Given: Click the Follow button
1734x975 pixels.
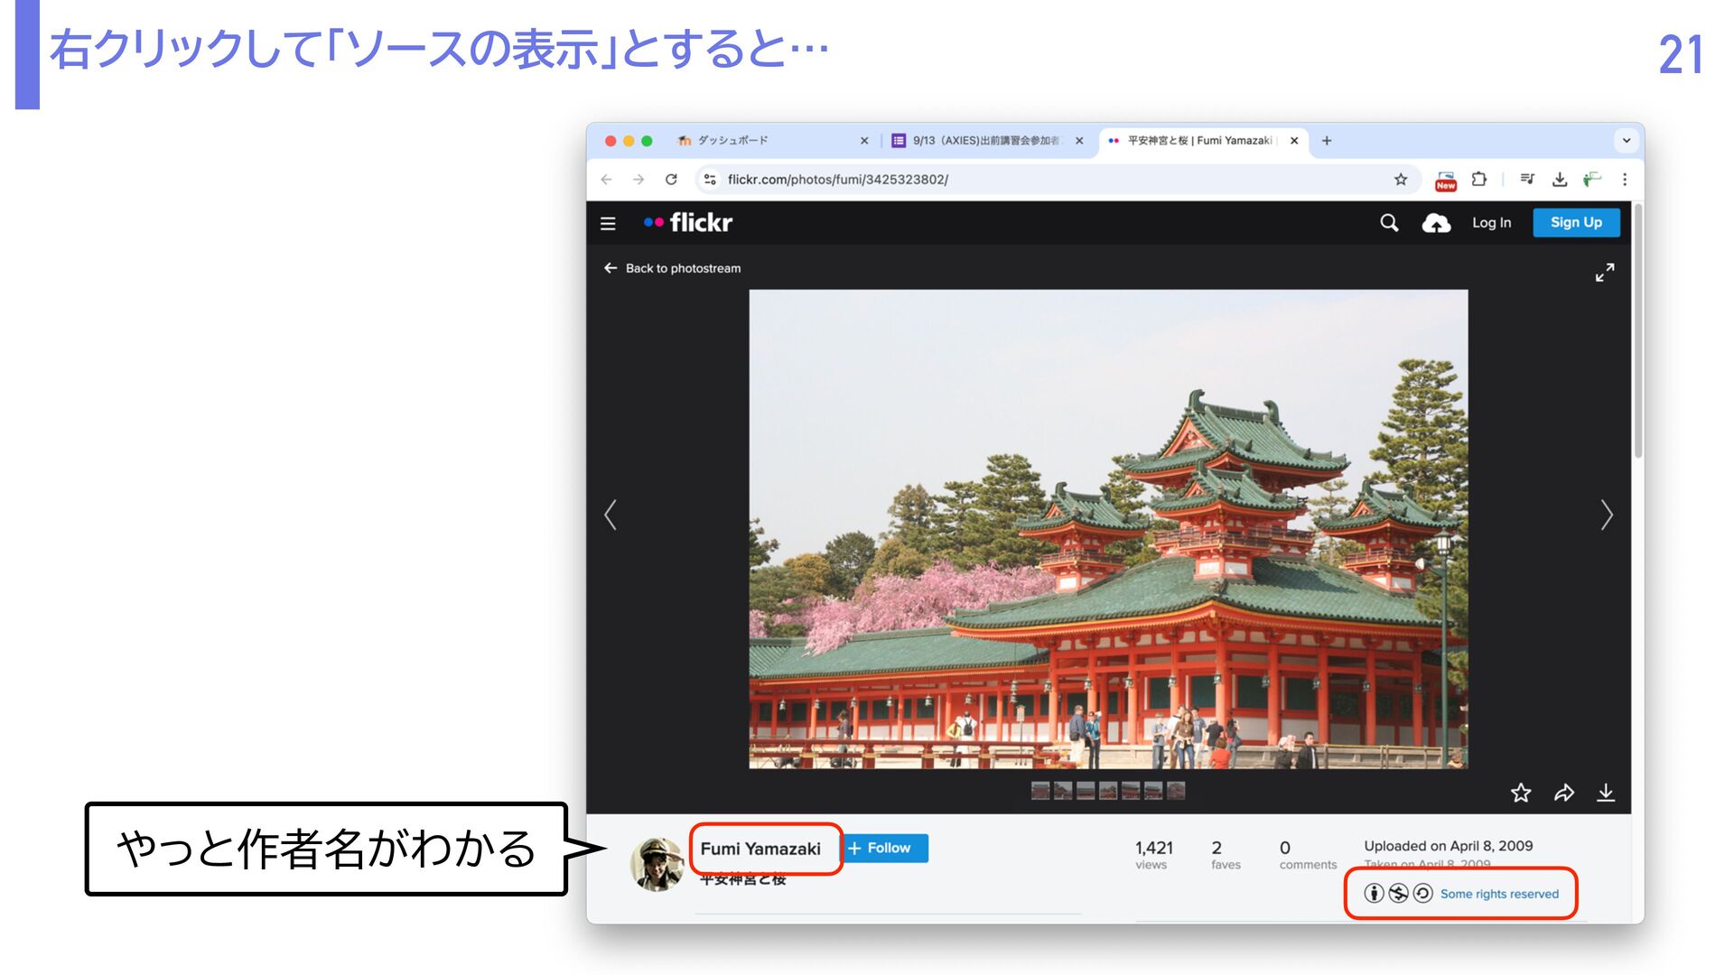Looking at the screenshot, I should pyautogui.click(x=885, y=849).
